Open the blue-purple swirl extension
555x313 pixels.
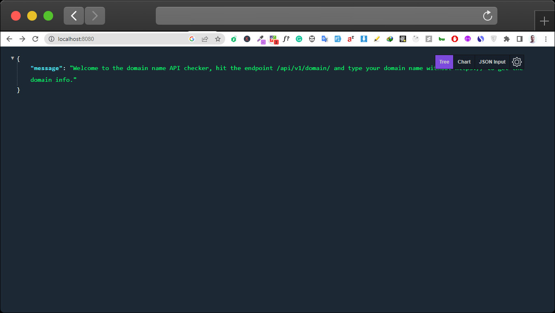481,39
